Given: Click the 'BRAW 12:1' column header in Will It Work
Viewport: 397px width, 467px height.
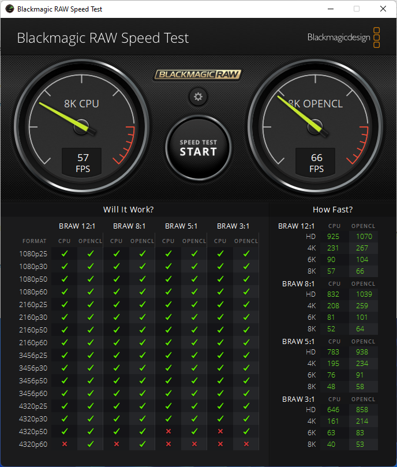Looking at the screenshot, I should 77,226.
